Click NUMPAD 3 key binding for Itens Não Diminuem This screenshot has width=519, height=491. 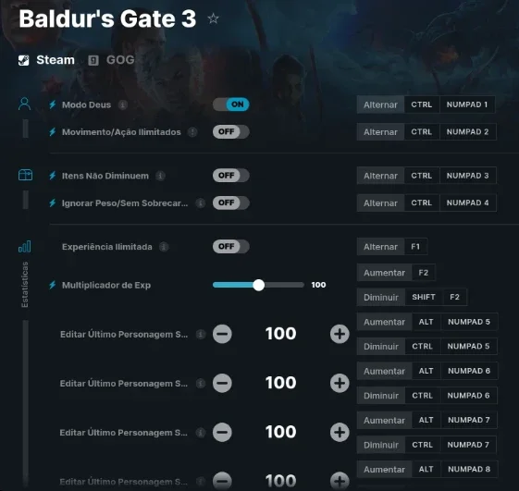(x=468, y=176)
